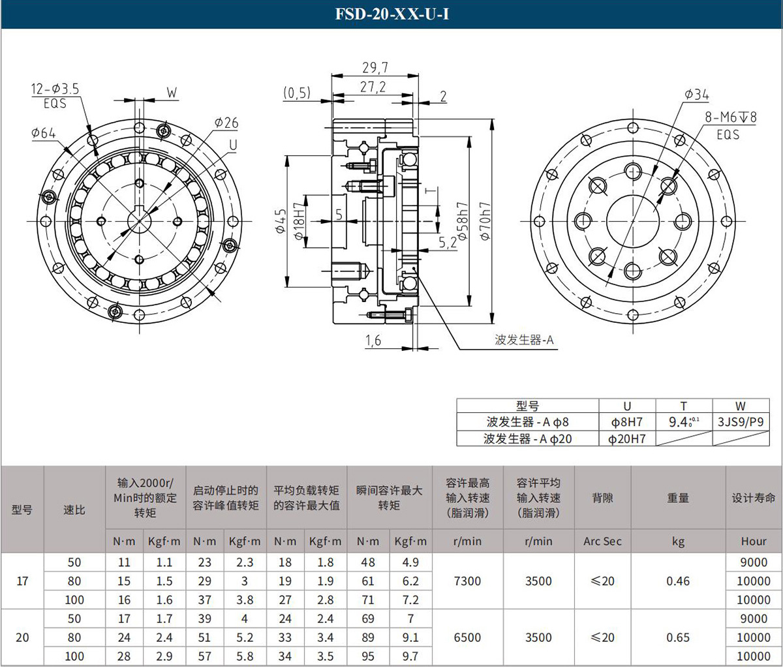Image resolution: width=783 pixels, height=668 pixels.
Task: Click the 背隙 column header
Action: tap(602, 498)
